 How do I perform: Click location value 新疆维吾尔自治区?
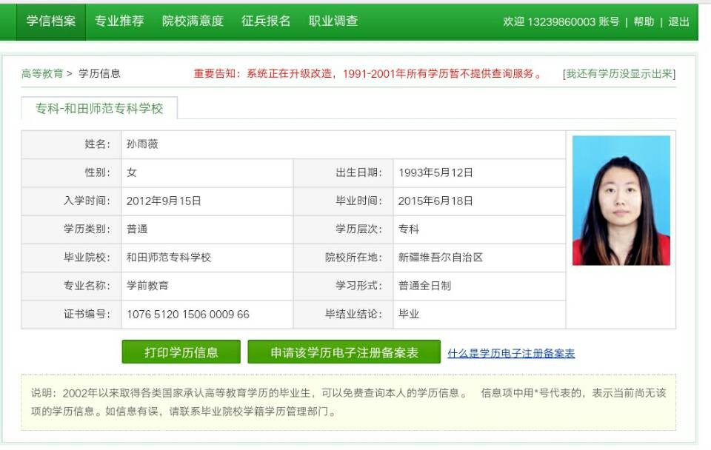point(440,258)
